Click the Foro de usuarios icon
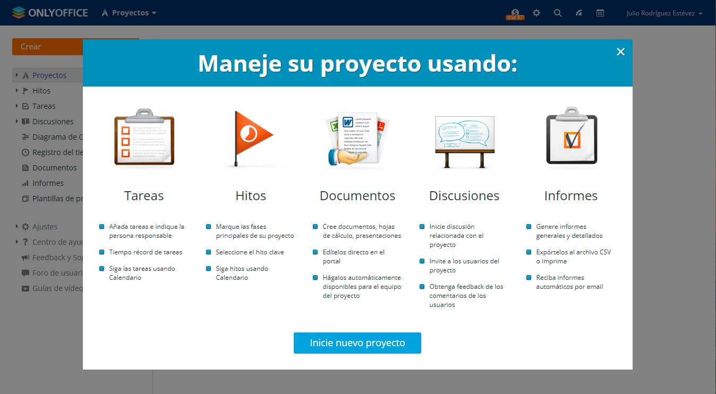This screenshot has height=394, width=716. tap(25, 273)
